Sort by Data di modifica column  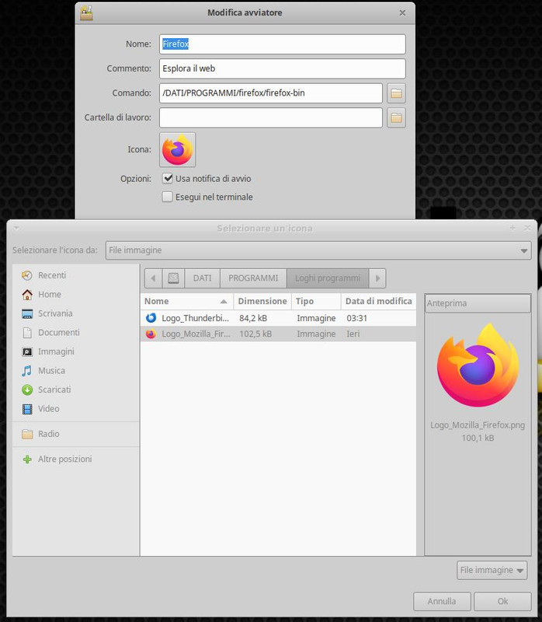[379, 302]
